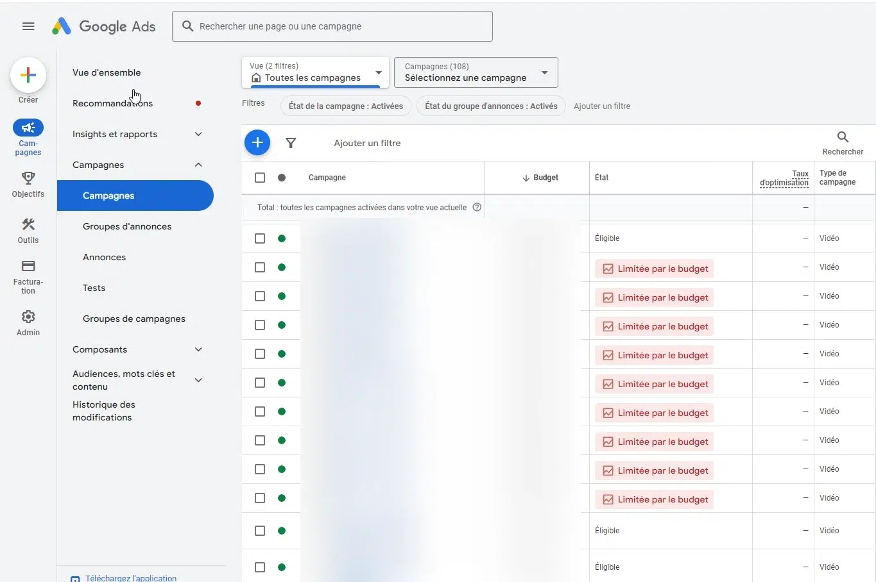
Task: Click the État column header
Action: coord(601,178)
